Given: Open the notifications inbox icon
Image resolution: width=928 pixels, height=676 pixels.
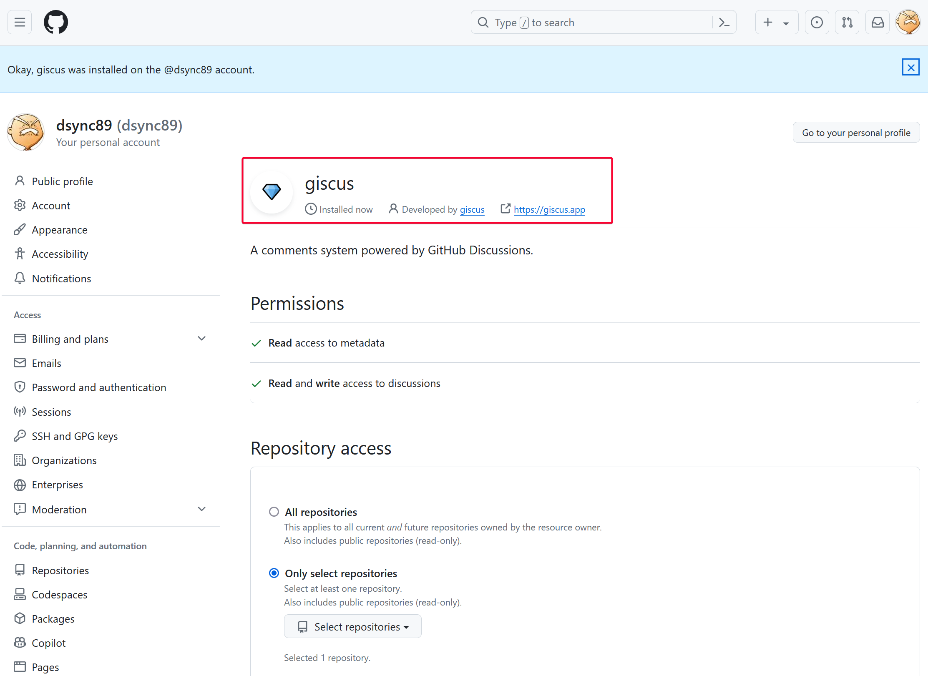Looking at the screenshot, I should pos(878,22).
